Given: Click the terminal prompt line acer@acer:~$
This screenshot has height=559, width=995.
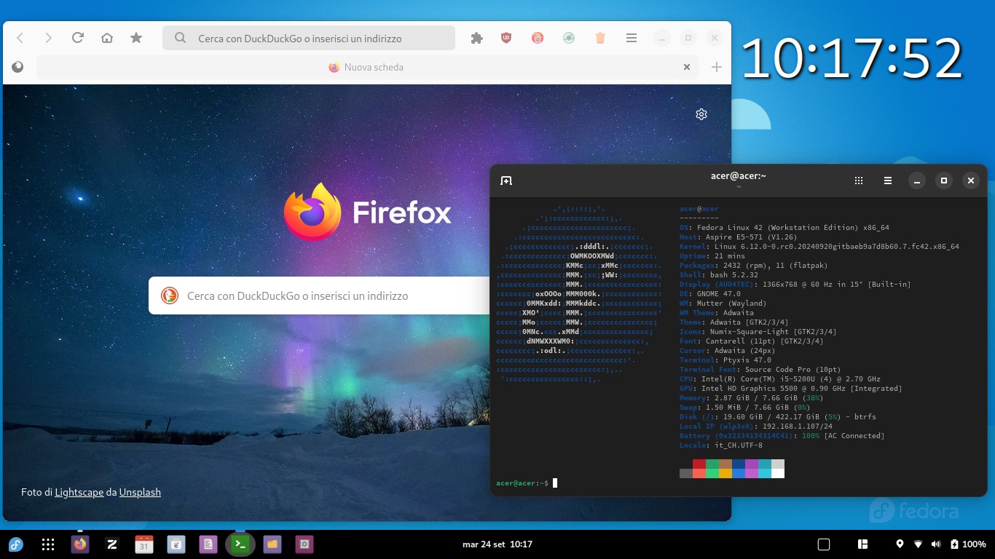Looking at the screenshot, I should [x=522, y=483].
